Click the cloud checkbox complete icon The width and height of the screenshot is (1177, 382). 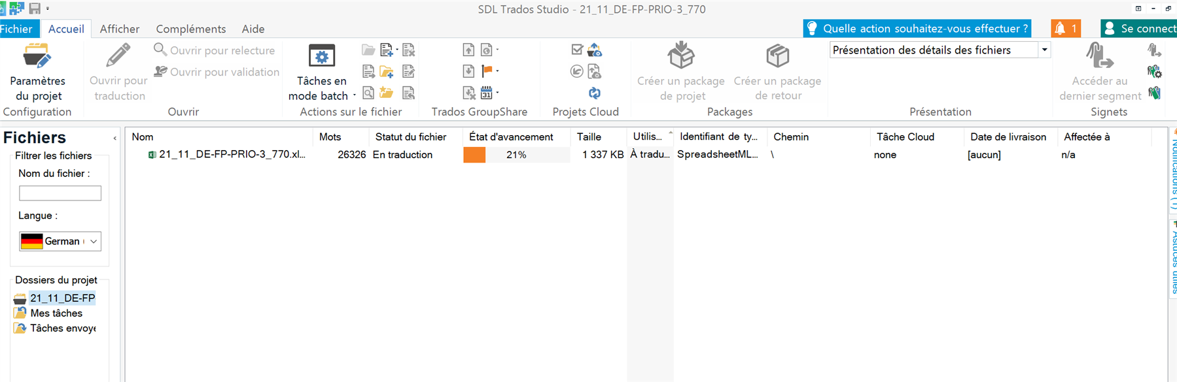(576, 50)
